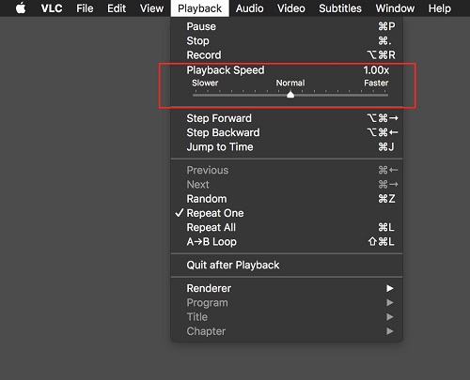Close the open Playback menu

pos(200,8)
